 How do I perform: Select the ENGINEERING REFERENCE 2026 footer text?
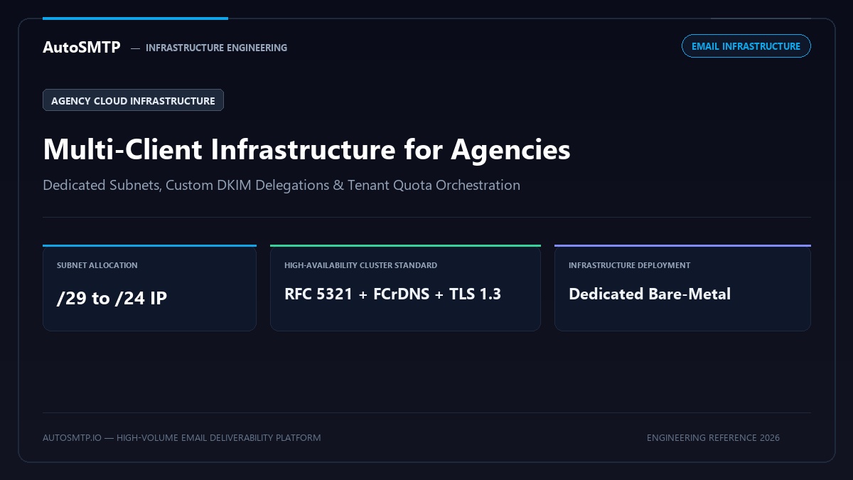click(x=713, y=438)
